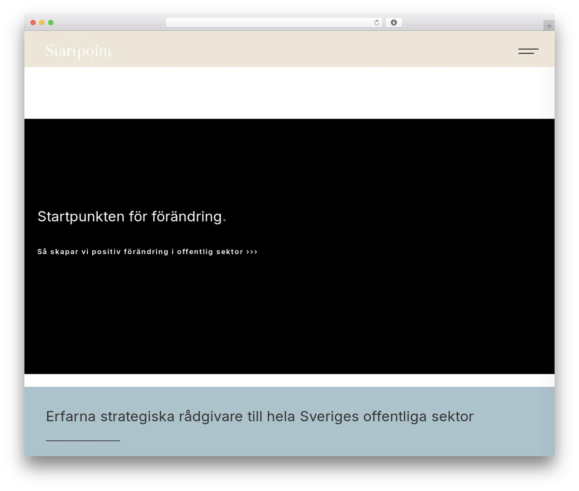Reload the page with the refresh icon
Viewport: 579px width, 491px height.
click(x=376, y=23)
